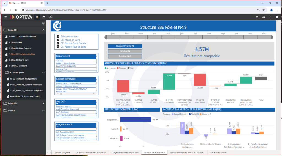Viewport: 282px width, 156px height.
Task: Print the report using the printer icon
Action: point(264,17)
